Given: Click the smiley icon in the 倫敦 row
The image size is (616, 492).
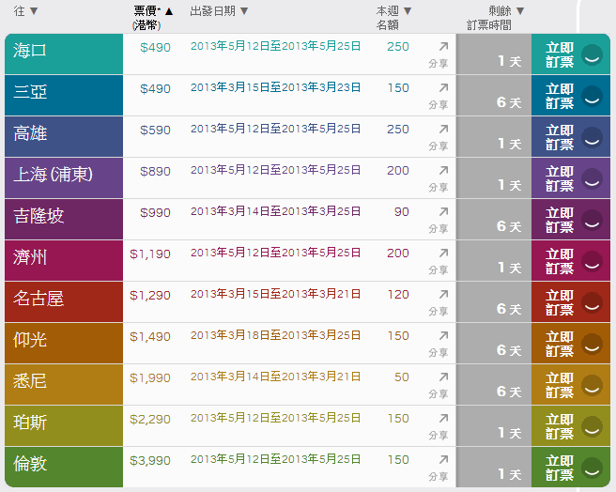Looking at the screenshot, I should (x=592, y=467).
